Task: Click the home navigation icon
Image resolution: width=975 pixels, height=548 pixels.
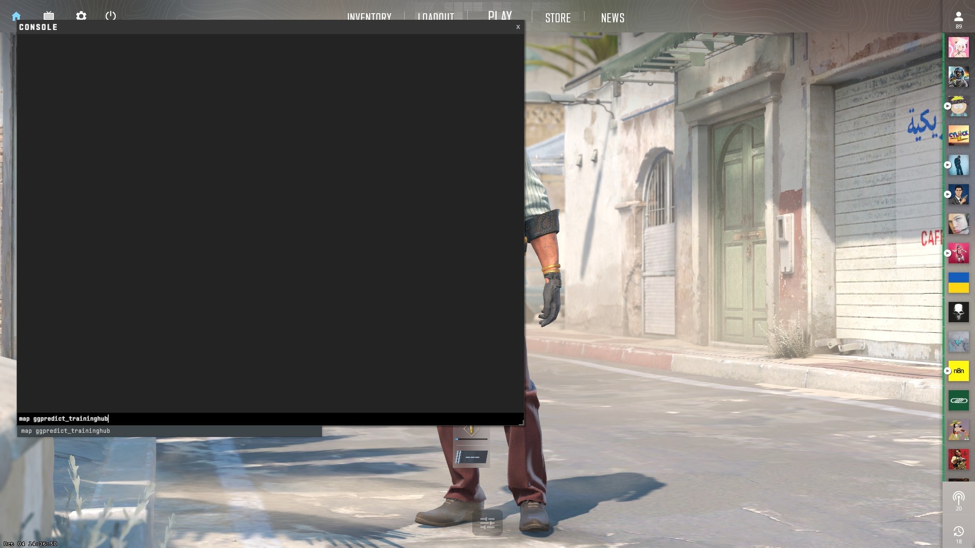Action: pos(16,15)
